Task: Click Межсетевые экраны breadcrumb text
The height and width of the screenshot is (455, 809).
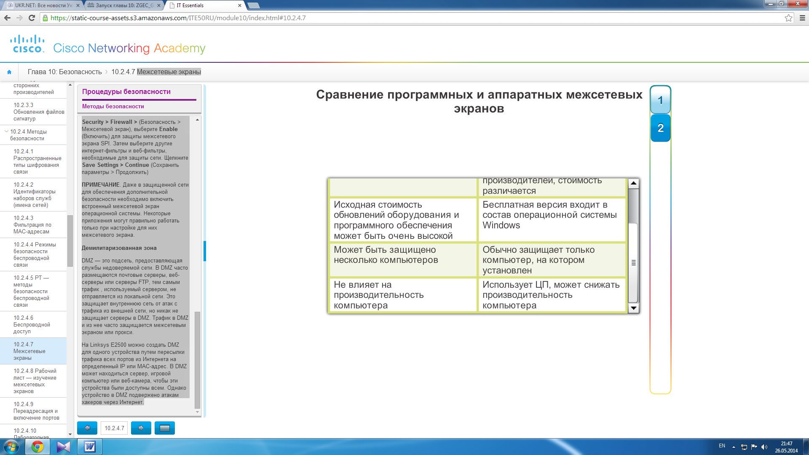Action: [169, 72]
